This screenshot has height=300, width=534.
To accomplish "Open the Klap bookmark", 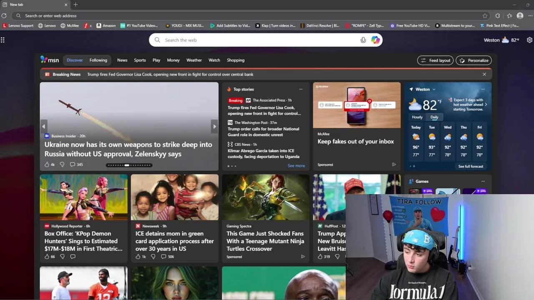I will tap(275, 25).
